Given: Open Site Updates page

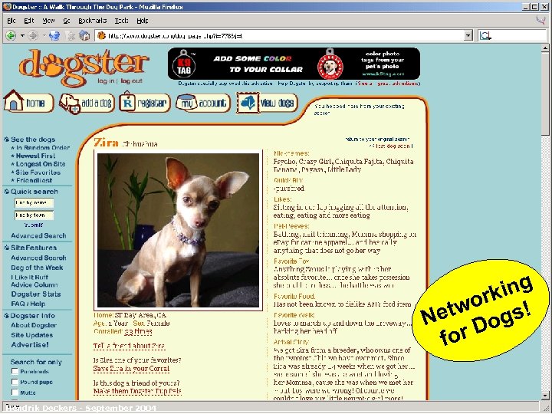Looking at the screenshot, I should [x=31, y=335].
